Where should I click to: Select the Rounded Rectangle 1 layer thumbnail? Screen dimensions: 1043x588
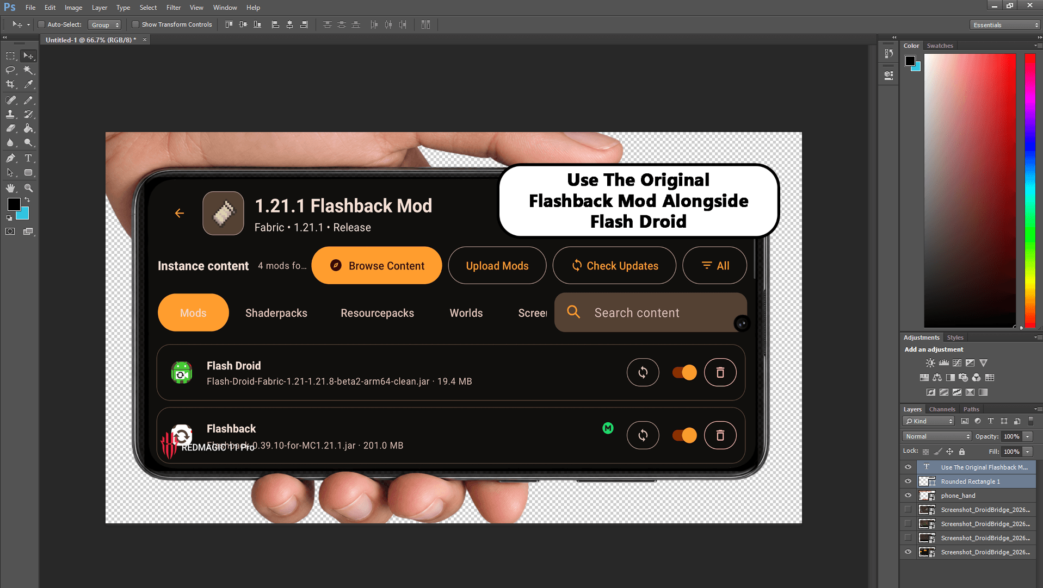(927, 481)
